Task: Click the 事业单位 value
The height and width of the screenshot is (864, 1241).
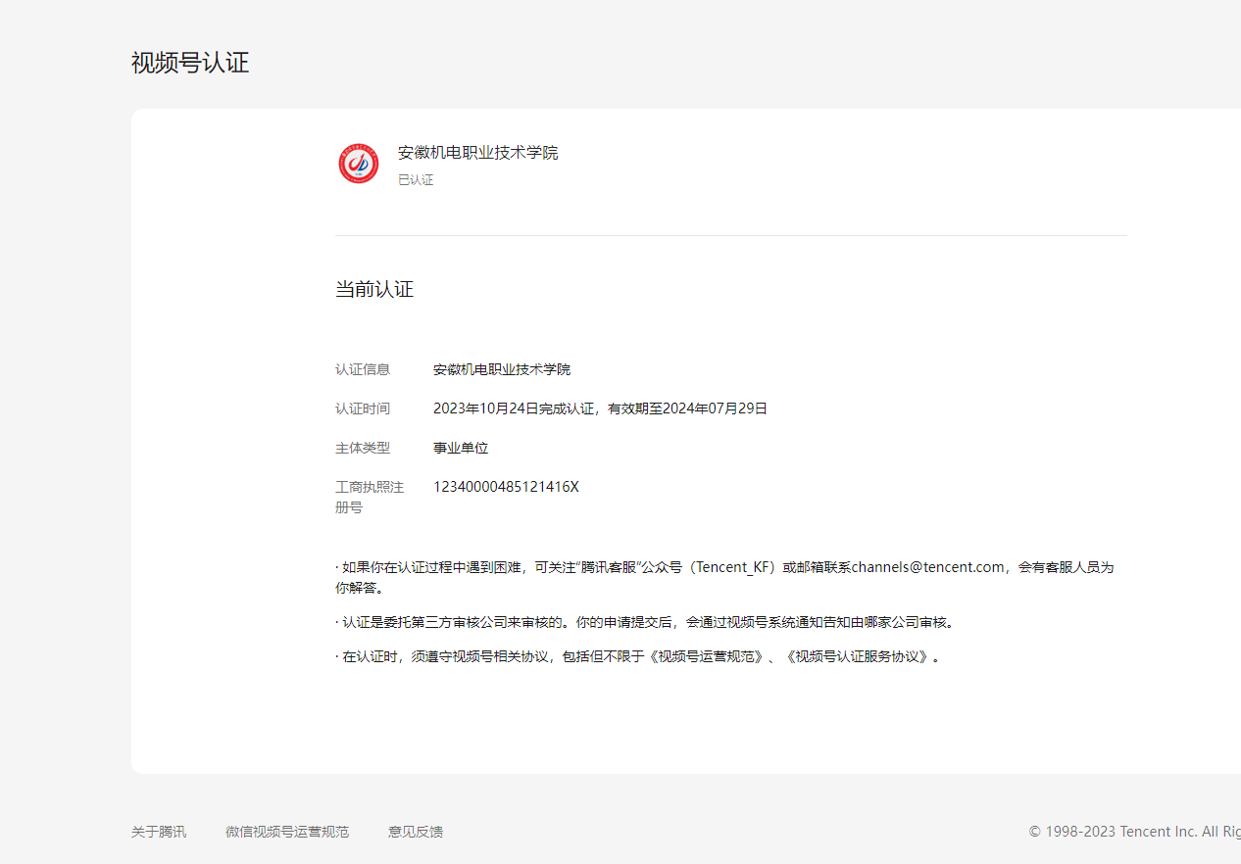Action: (461, 448)
